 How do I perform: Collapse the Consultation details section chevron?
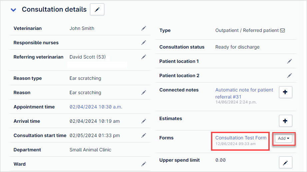point(13,10)
